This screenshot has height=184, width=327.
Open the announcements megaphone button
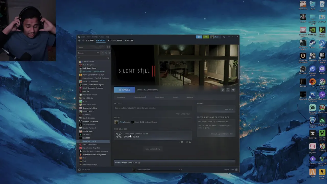(x=199, y=37)
